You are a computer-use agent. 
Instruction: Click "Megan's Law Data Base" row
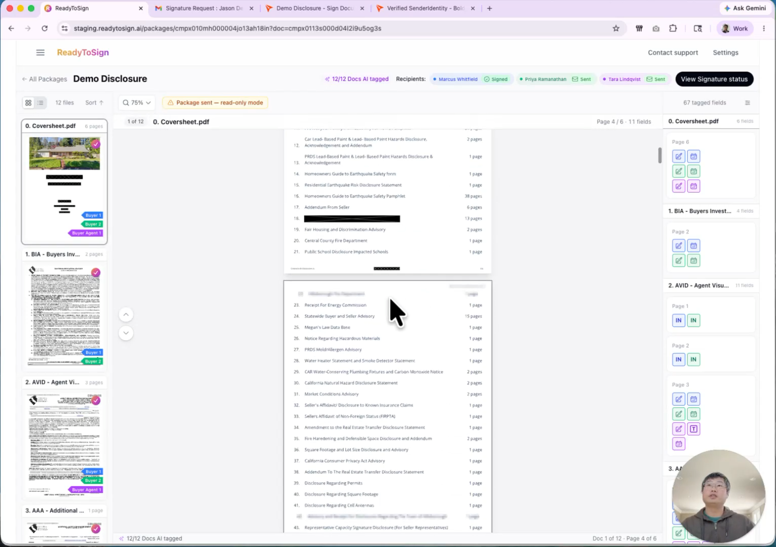[387, 327]
